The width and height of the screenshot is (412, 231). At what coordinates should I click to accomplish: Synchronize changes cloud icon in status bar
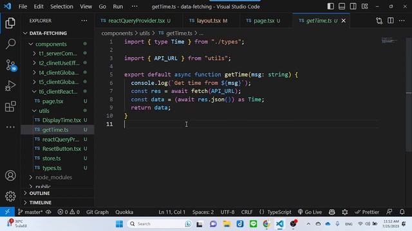[48, 212]
